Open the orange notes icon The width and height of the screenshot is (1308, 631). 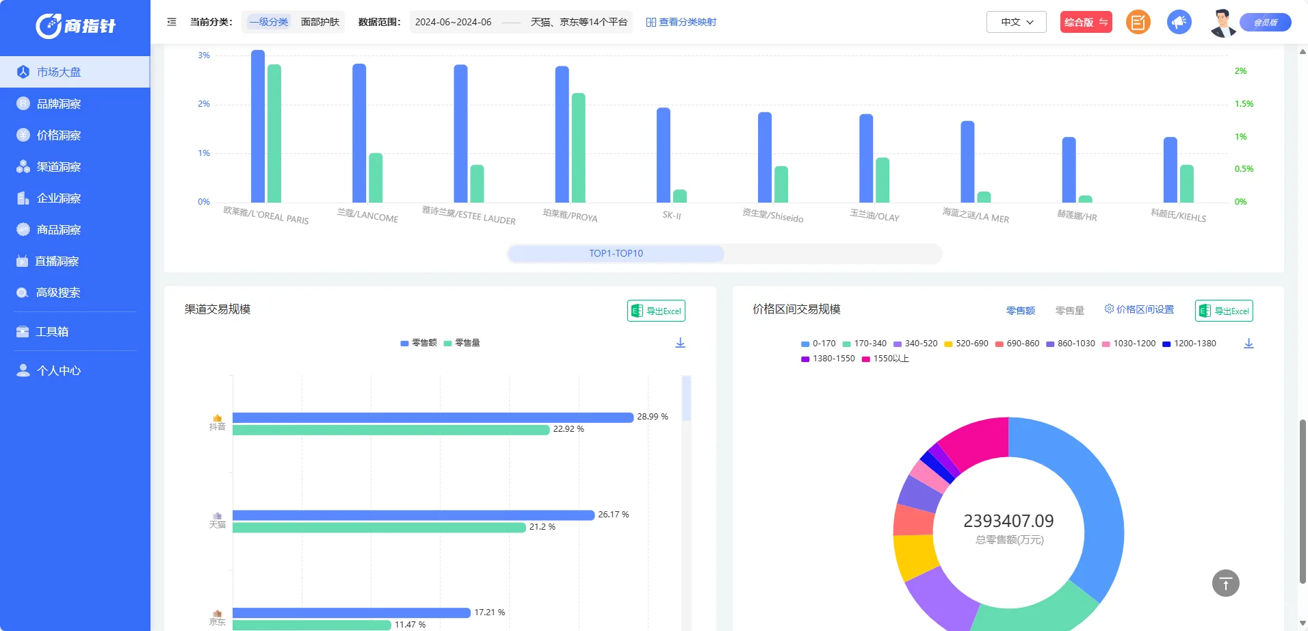click(x=1138, y=22)
